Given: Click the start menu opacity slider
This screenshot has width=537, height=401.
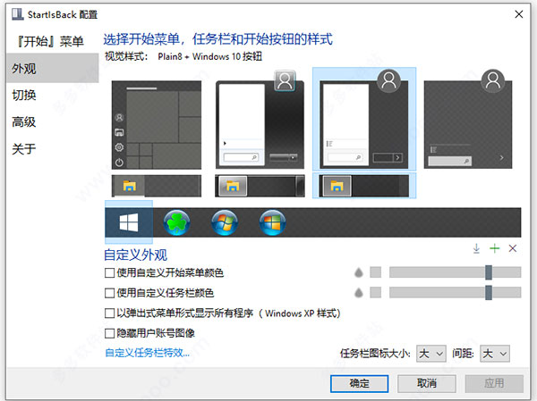Looking at the screenshot, I should 456,272.
